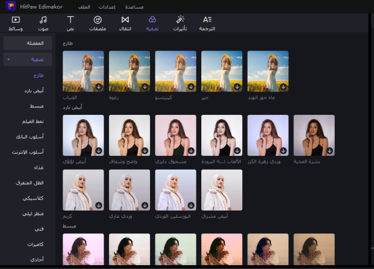Download the مسحوق دايزي filter
Screen dimensions: 374x269
(x=191, y=151)
